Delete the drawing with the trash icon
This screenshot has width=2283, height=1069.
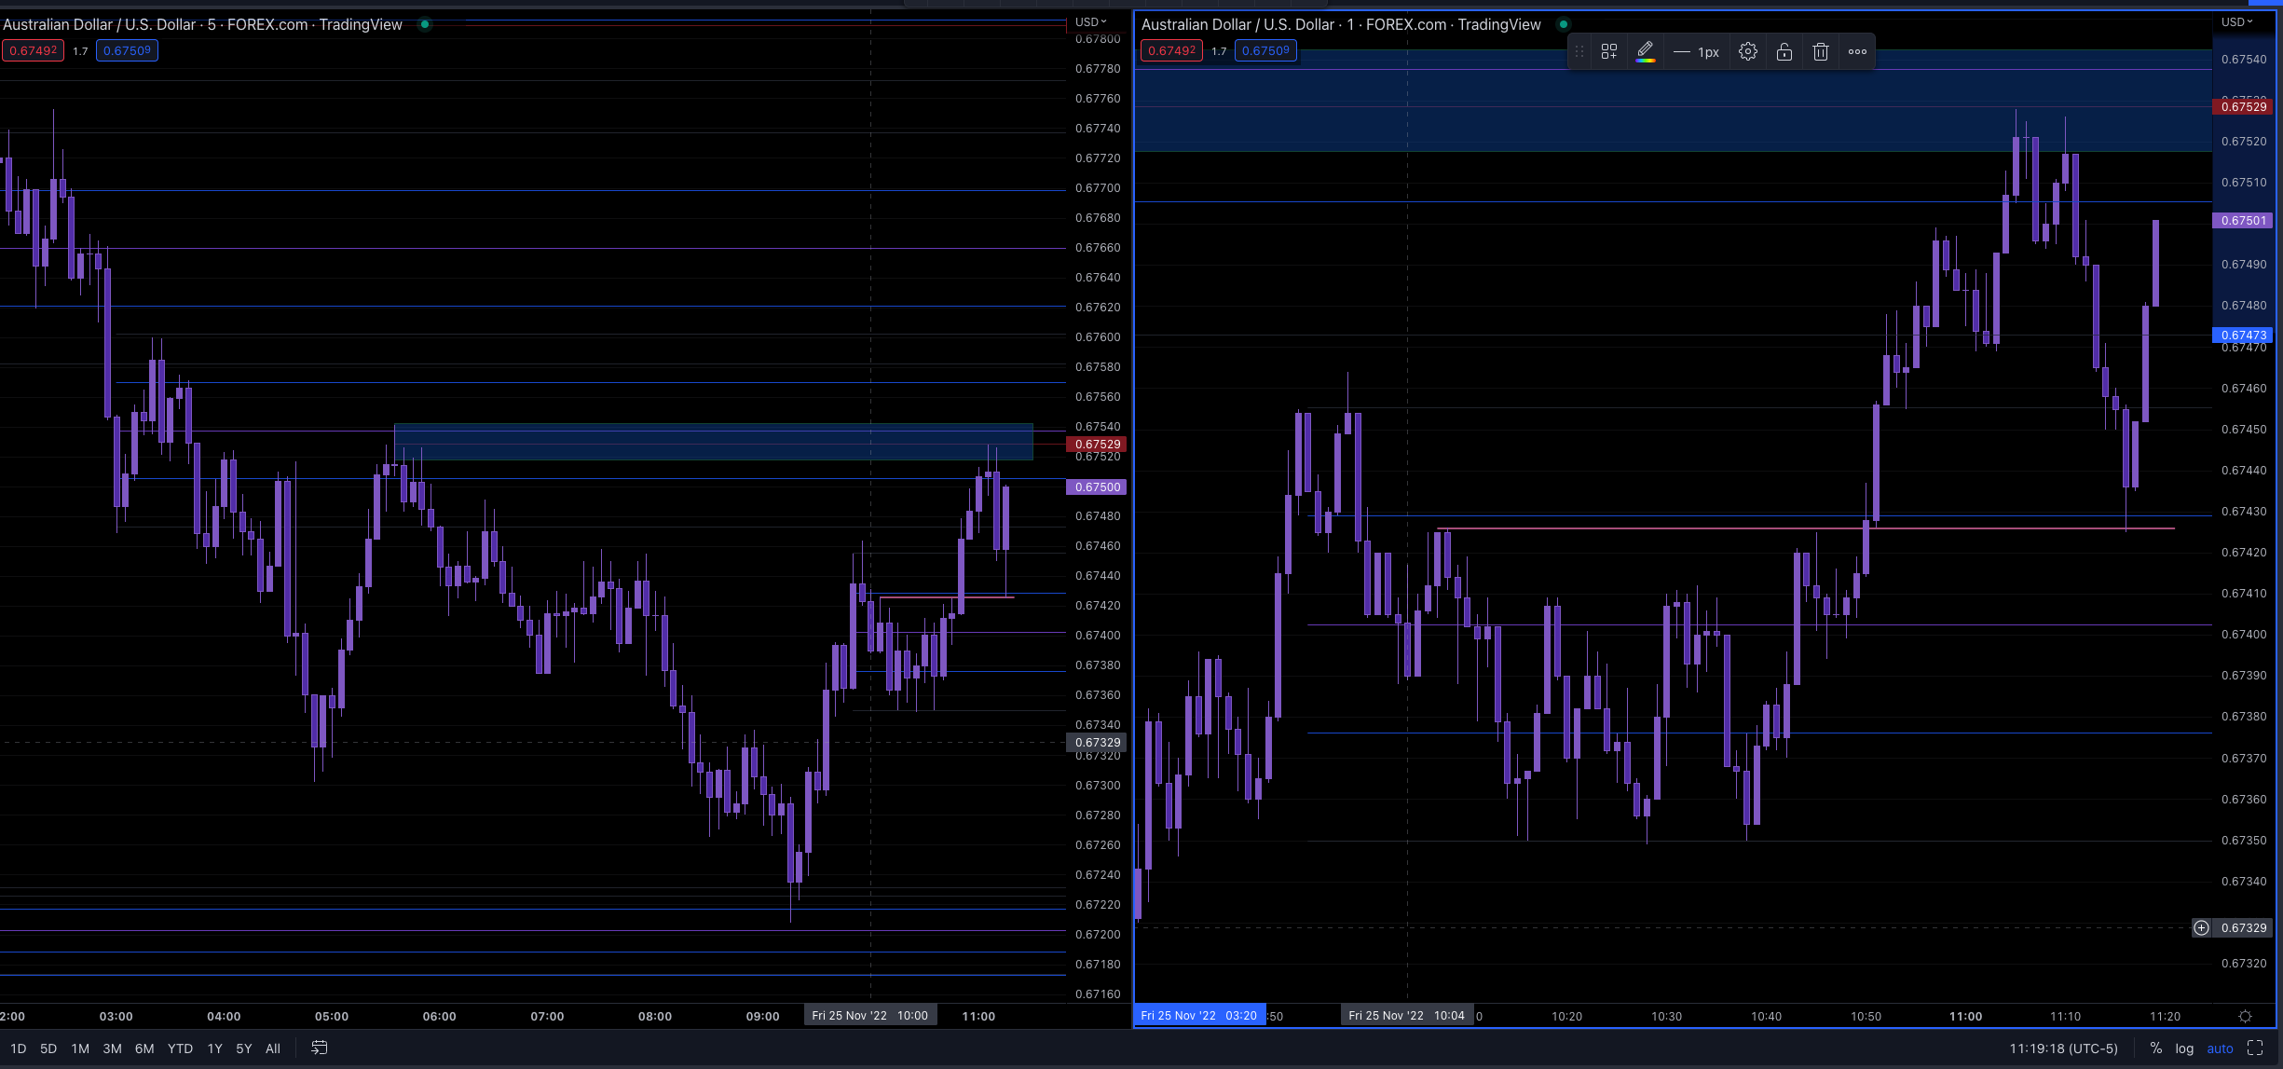[1823, 51]
